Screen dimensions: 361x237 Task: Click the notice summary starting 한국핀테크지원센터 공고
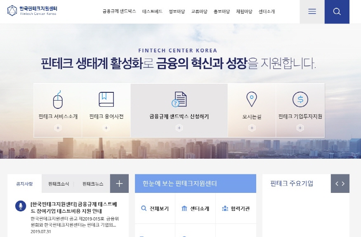75,222
